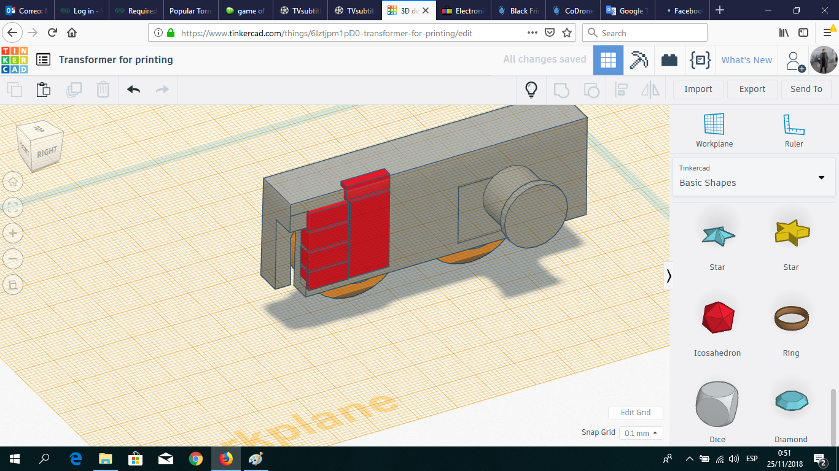Switch to the Black Friday browser tab
The height and width of the screenshot is (471, 839).
tap(520, 10)
